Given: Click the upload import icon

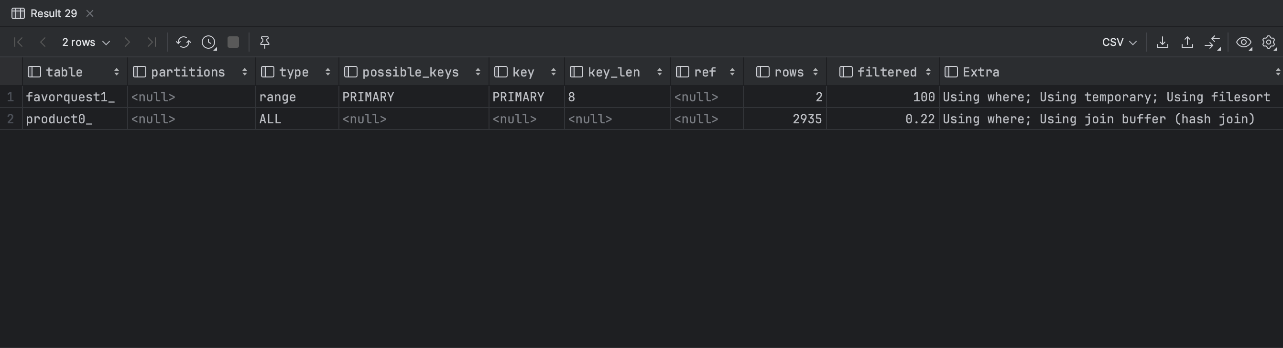Looking at the screenshot, I should 1187,43.
